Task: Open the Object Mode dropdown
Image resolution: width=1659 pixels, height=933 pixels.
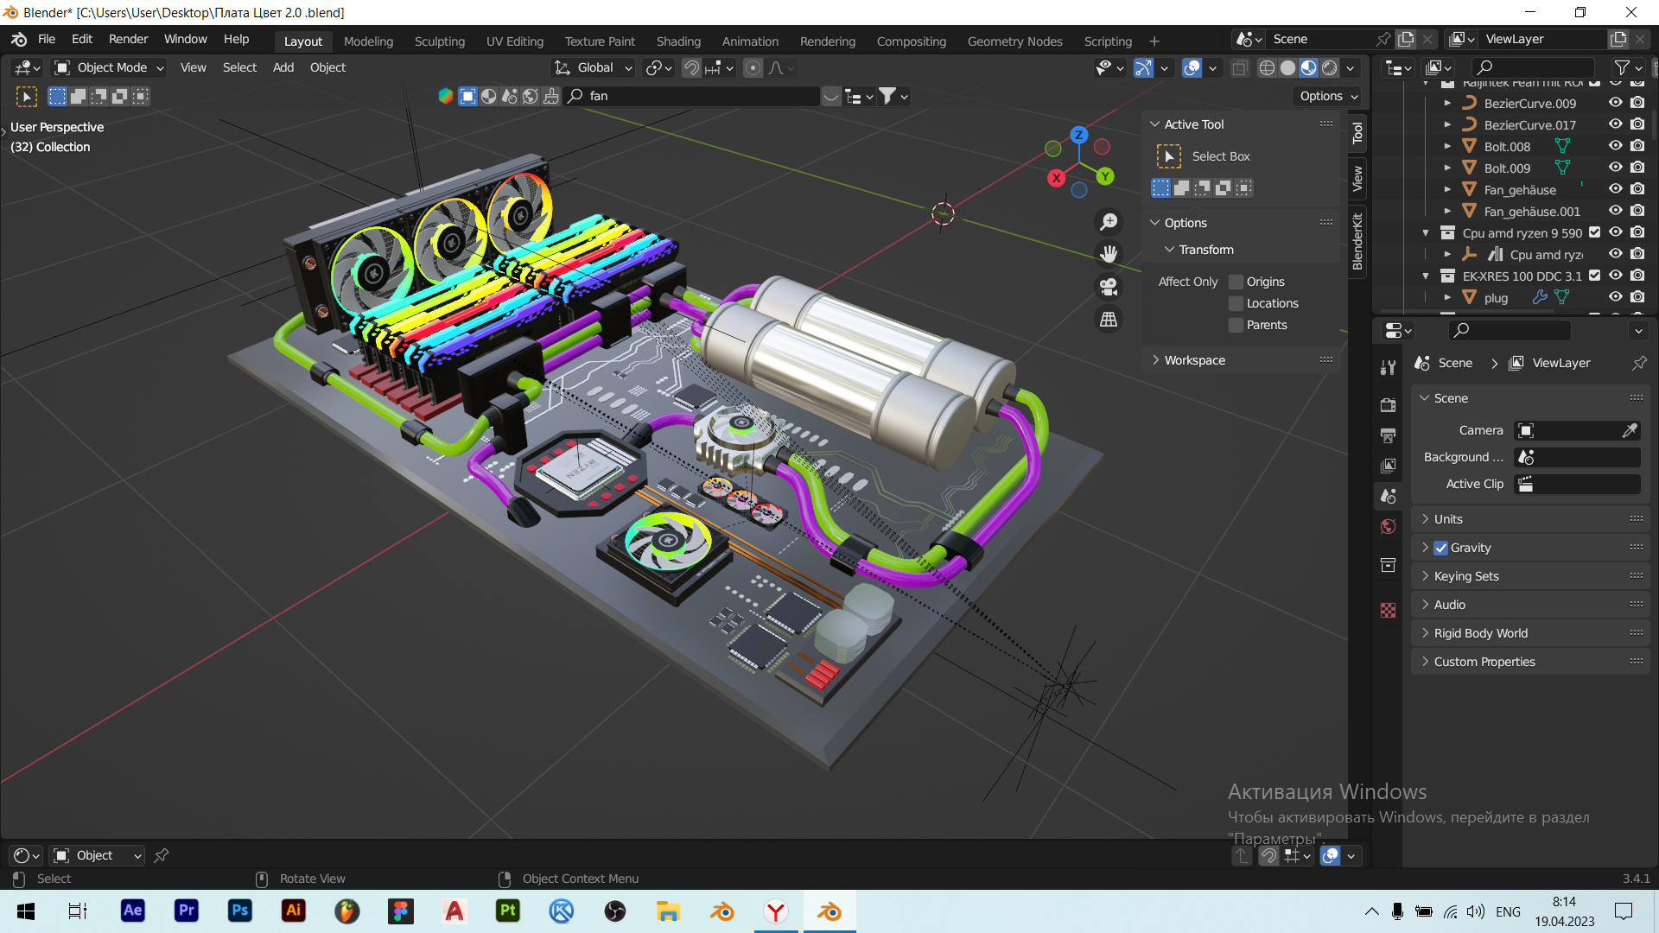Action: tap(110, 67)
